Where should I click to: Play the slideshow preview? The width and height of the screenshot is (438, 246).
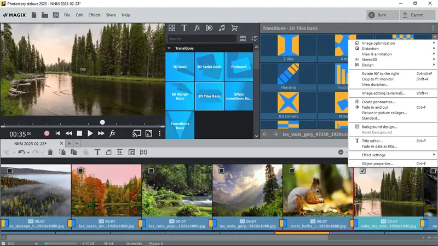click(90, 133)
